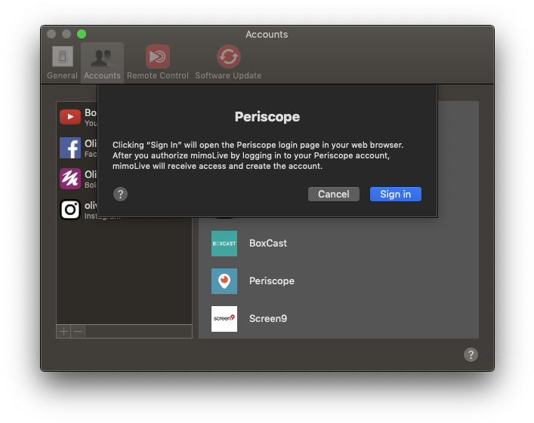534x423 pixels.
Task: Open help for the Accounts window
Action: 471,354
